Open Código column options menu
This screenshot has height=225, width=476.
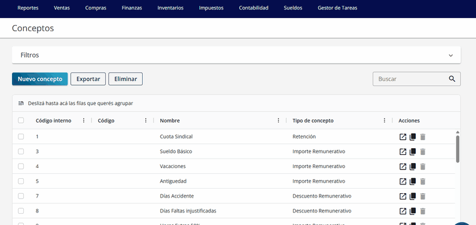point(146,121)
